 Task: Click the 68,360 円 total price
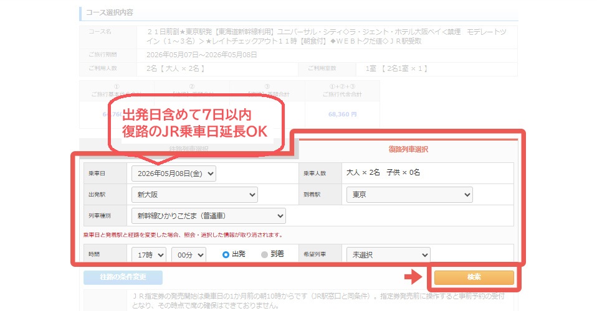coord(342,114)
